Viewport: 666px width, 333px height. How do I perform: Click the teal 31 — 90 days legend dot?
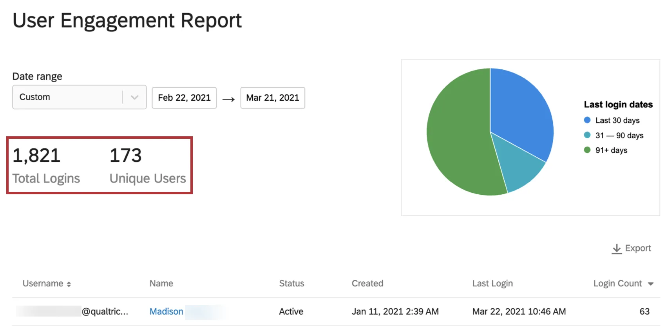[x=587, y=135]
